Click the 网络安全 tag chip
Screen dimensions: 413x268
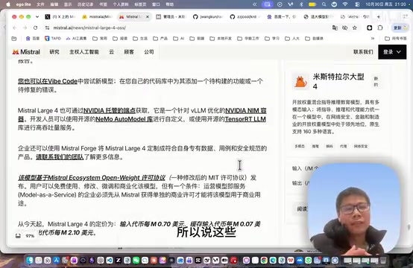click(x=361, y=146)
